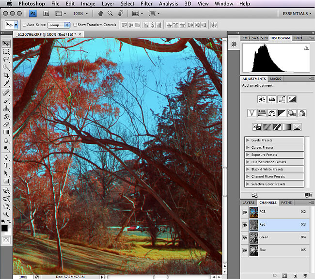Viewport: 315px width, 279px height.
Task: Select the Eyedropper tool
Action: click(x=6, y=83)
